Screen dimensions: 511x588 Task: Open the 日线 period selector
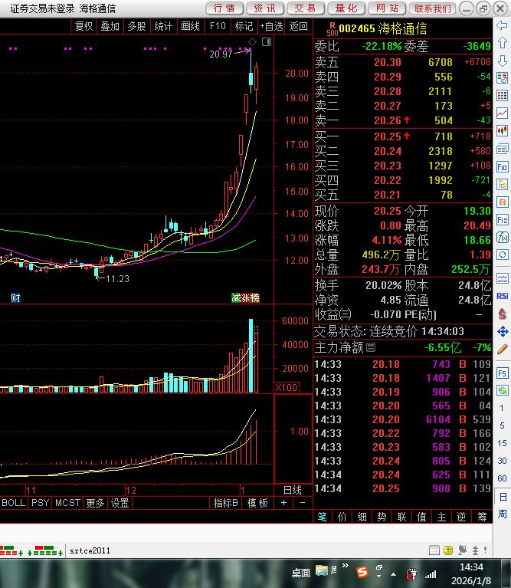click(293, 490)
